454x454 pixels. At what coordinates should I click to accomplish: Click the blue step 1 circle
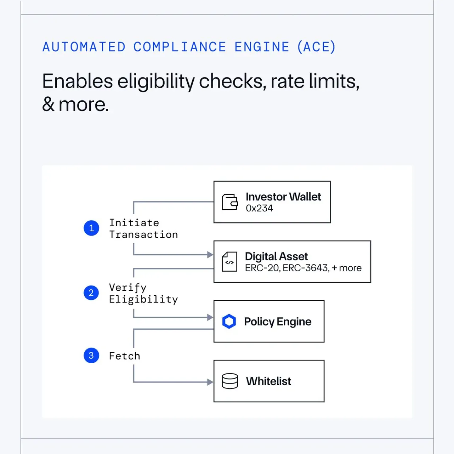pos(92,228)
